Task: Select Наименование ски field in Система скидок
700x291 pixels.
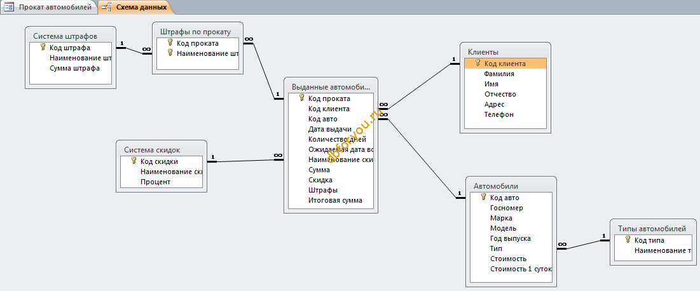Action: point(161,172)
